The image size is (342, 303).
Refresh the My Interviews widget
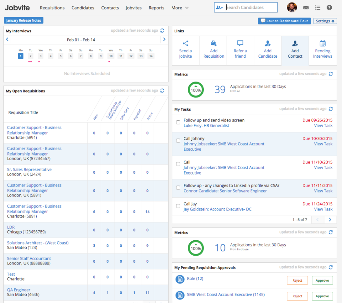coord(162,31)
